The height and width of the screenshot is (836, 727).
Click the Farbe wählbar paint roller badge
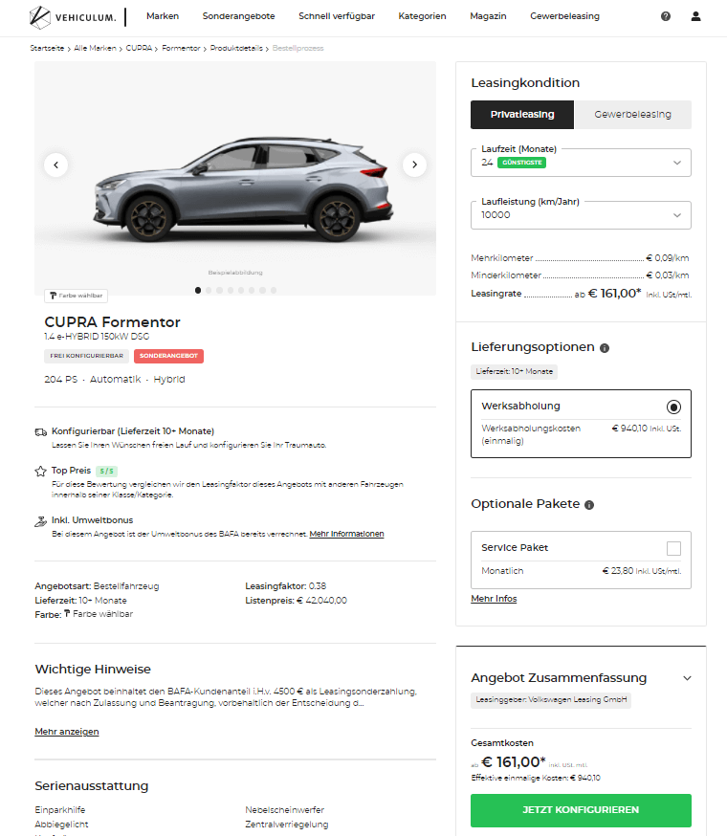[76, 296]
